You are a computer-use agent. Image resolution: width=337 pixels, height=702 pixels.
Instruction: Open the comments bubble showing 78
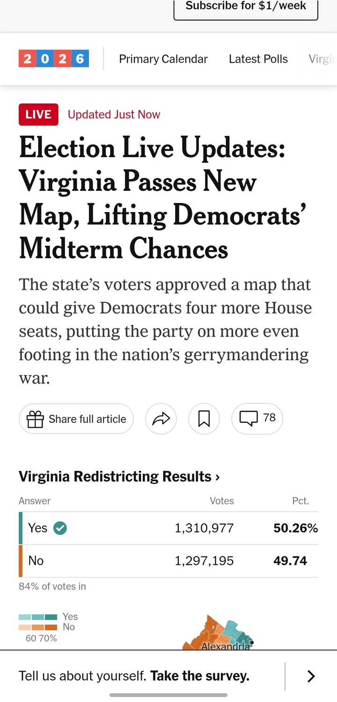click(257, 418)
